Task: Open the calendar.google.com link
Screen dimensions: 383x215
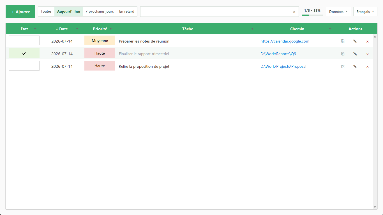Action: [285, 41]
